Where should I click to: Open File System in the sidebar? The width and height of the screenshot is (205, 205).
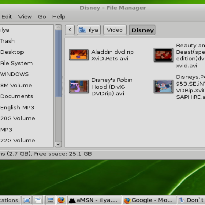16,63
